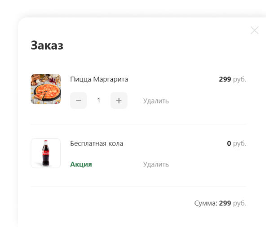Open the cola bottle product image
This screenshot has height=227, width=266.
pos(46,153)
